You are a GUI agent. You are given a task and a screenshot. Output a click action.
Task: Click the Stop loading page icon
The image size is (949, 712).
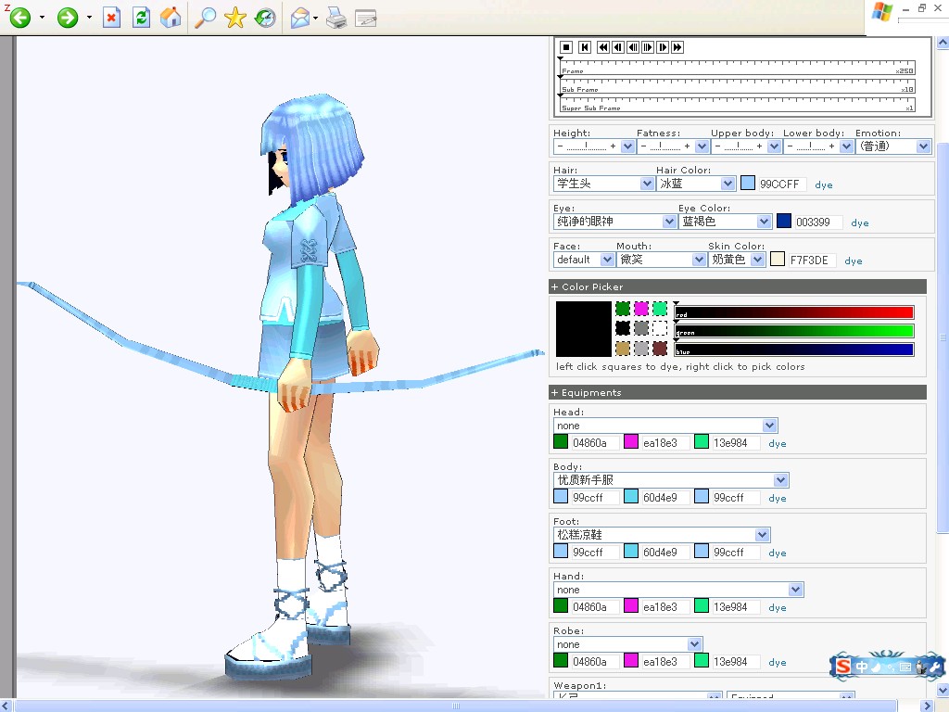tap(111, 18)
